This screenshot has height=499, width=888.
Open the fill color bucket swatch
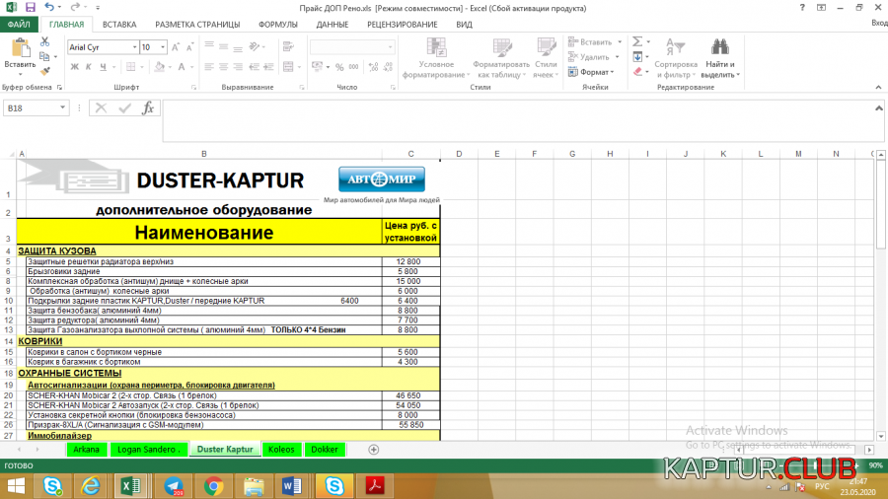click(161, 67)
